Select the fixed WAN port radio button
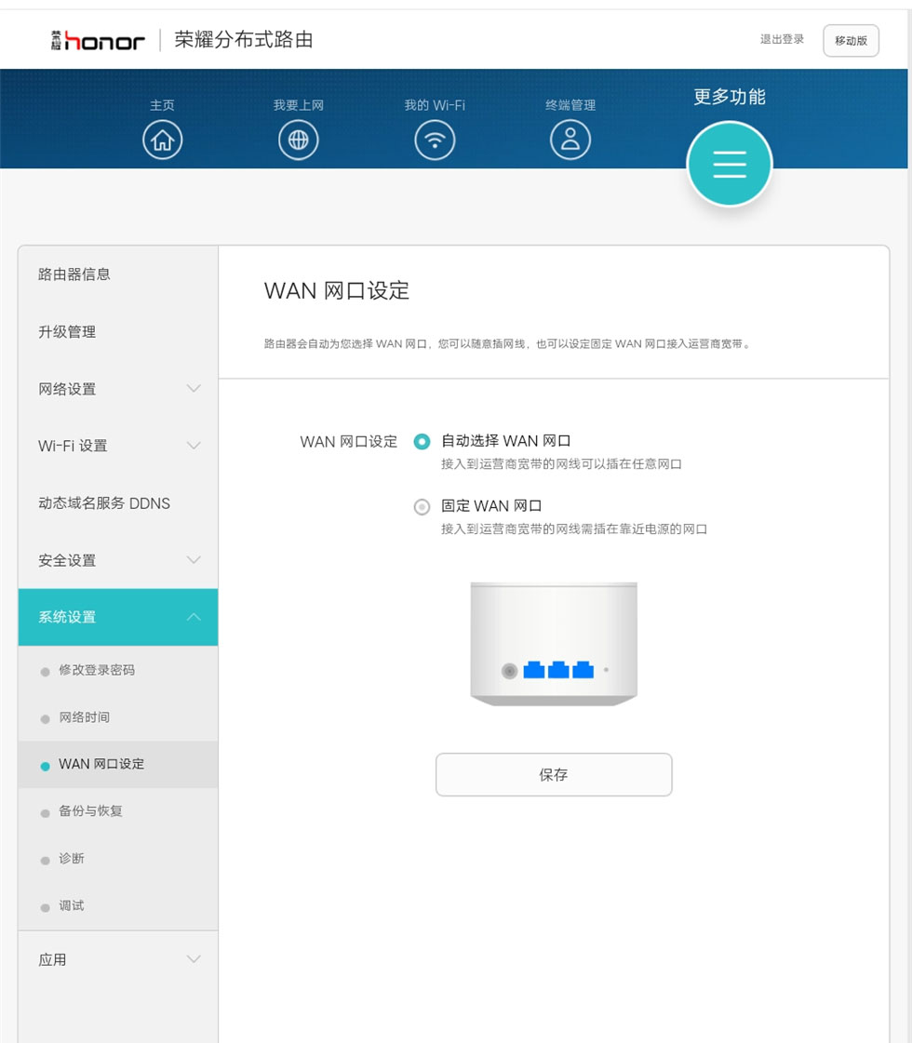This screenshot has height=1043, width=912. [422, 507]
